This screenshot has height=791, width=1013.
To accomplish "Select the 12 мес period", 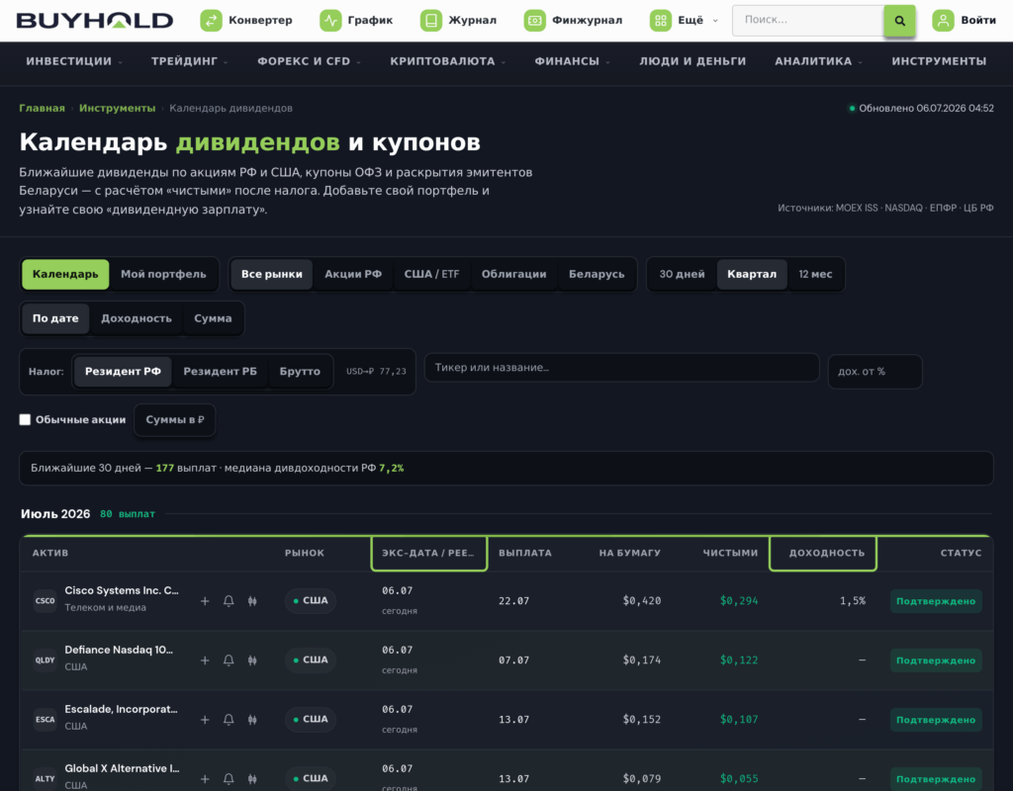I will pyautogui.click(x=815, y=275).
